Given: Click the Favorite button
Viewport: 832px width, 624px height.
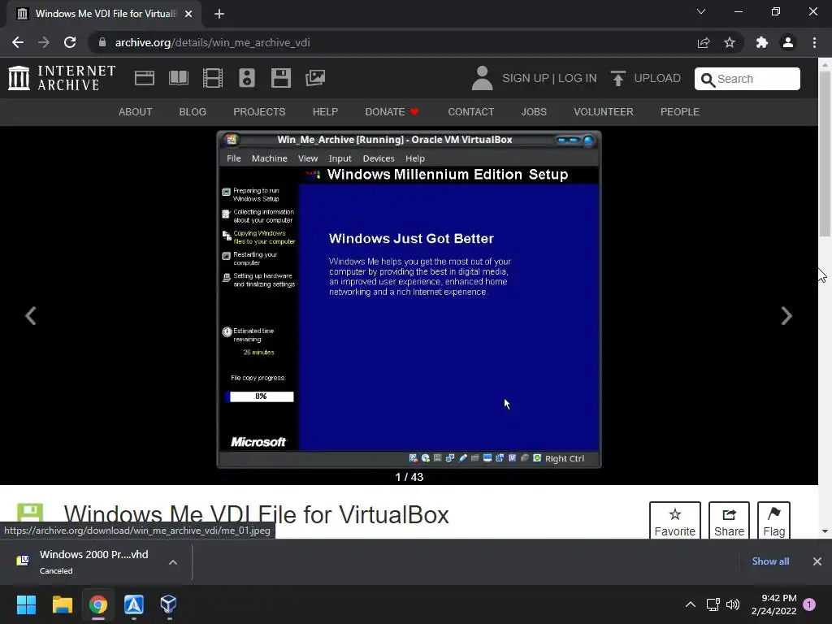Looking at the screenshot, I should click(675, 521).
